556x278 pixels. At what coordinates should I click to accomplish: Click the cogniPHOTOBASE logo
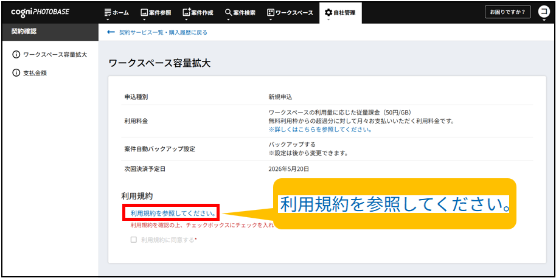point(40,12)
